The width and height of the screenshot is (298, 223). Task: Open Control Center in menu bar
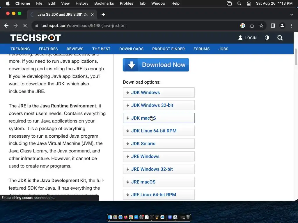(249, 3)
